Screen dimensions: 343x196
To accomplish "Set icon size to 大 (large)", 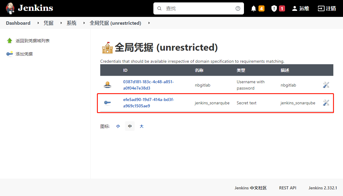I will coord(142,126).
